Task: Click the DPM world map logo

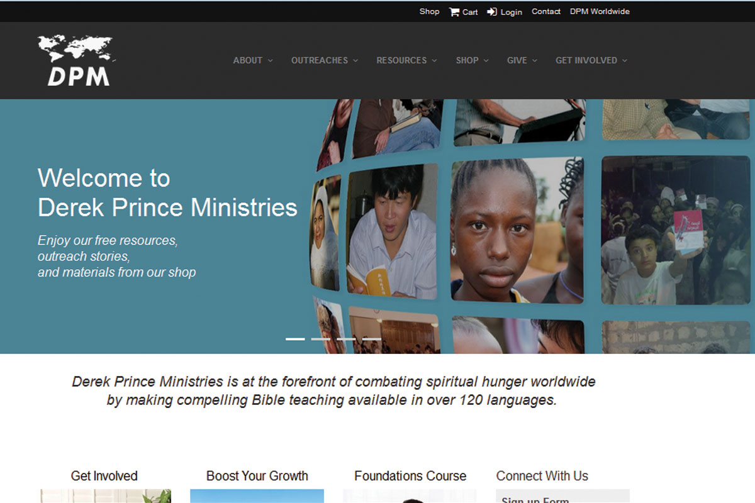Action: click(x=77, y=60)
